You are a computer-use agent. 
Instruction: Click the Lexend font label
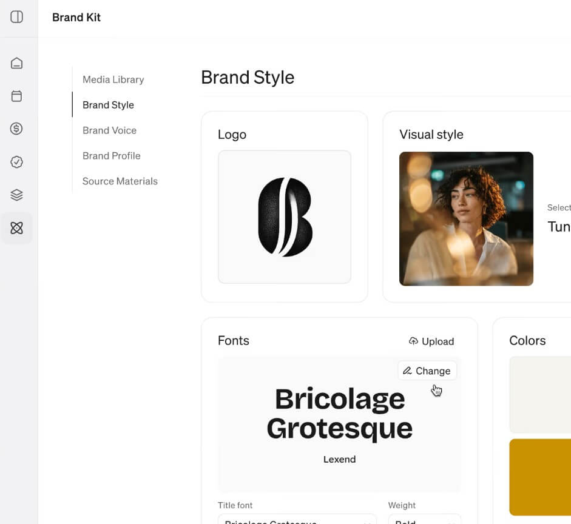point(339,459)
